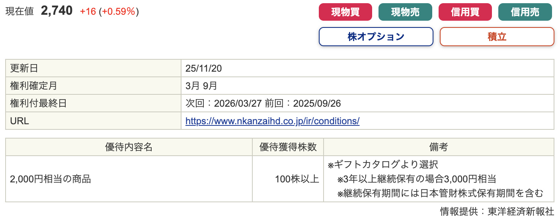Select the 2,000円相当の商品 cell
The width and height of the screenshot is (558, 219).
tap(51, 179)
